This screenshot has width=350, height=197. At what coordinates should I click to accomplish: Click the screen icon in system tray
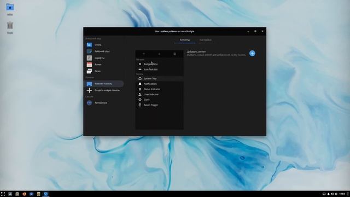(x=324, y=194)
